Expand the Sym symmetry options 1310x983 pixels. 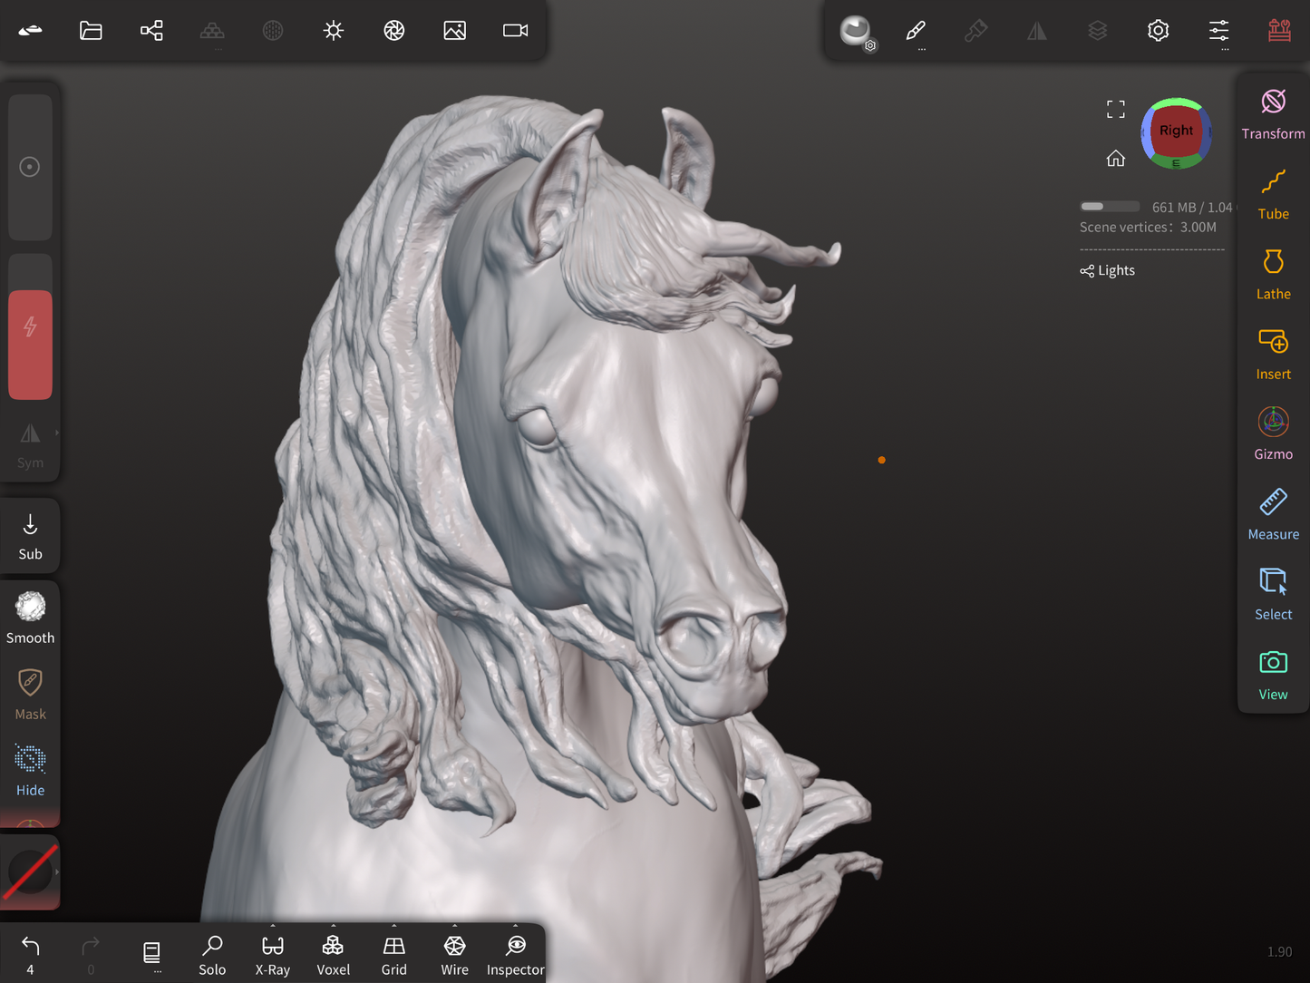[x=56, y=433]
